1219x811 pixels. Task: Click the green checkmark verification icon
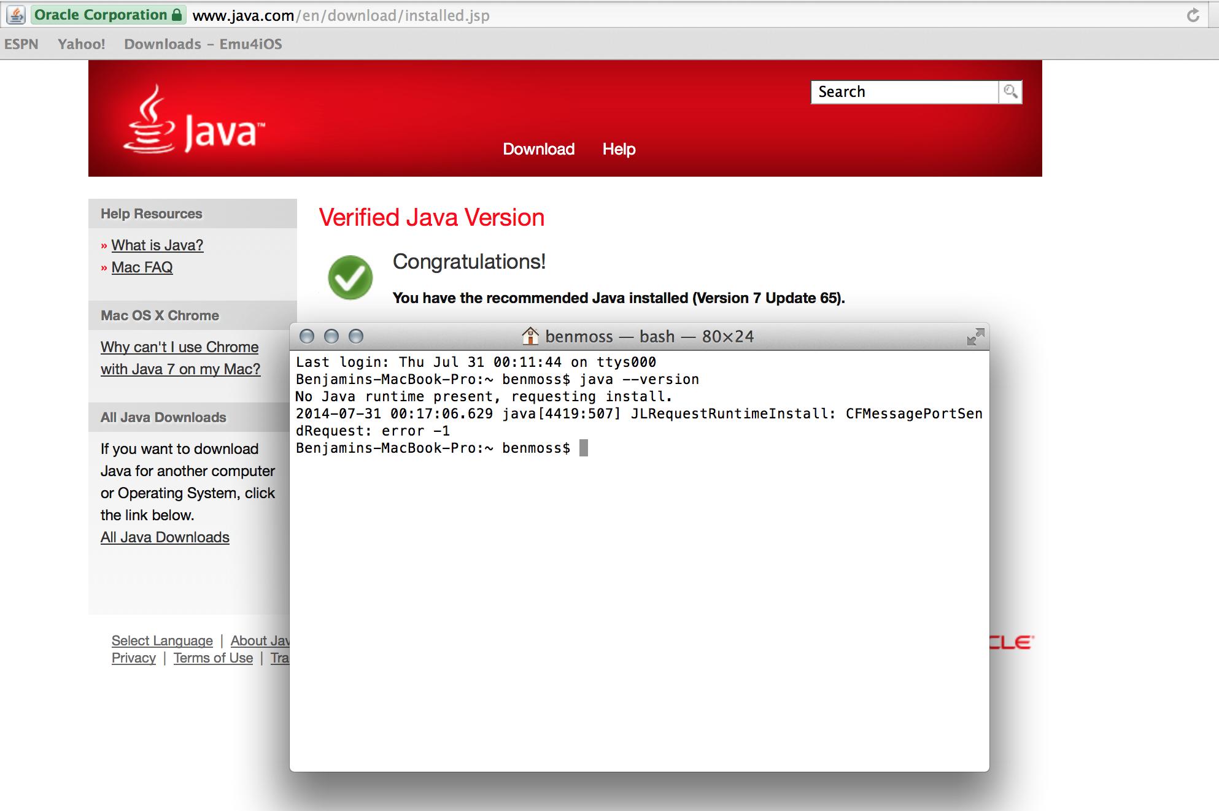[x=350, y=277]
